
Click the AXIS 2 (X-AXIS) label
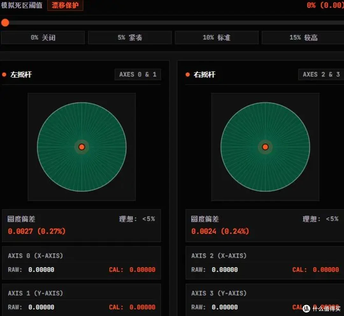pyautogui.click(x=219, y=256)
